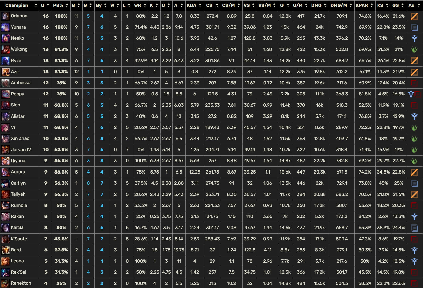Sort by the By column header
The image size is (423, 288).
click(x=101, y=5)
